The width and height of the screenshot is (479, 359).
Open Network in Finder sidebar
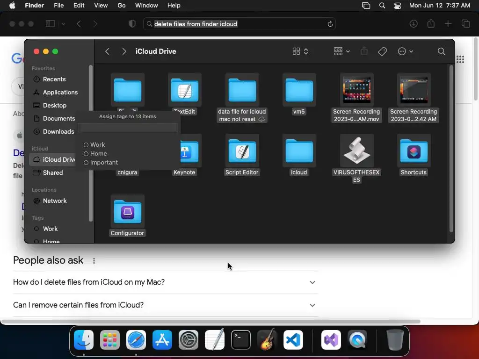click(x=54, y=201)
